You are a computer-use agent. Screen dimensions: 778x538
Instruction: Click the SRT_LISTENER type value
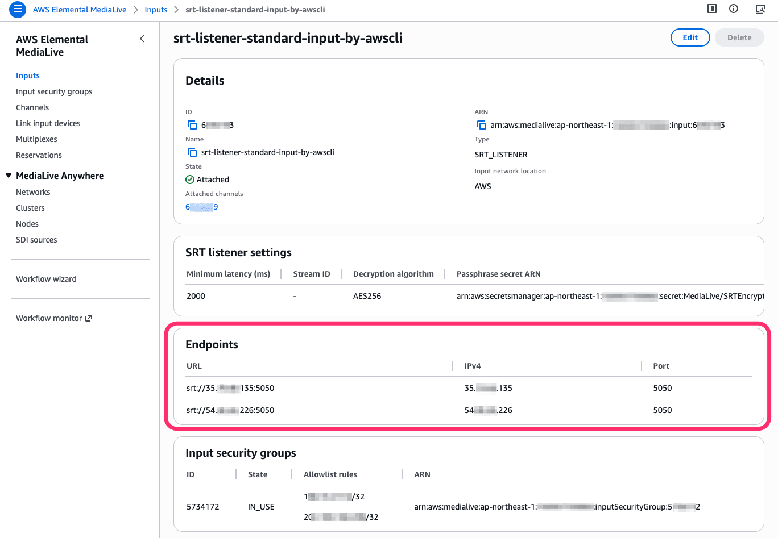tap(501, 155)
